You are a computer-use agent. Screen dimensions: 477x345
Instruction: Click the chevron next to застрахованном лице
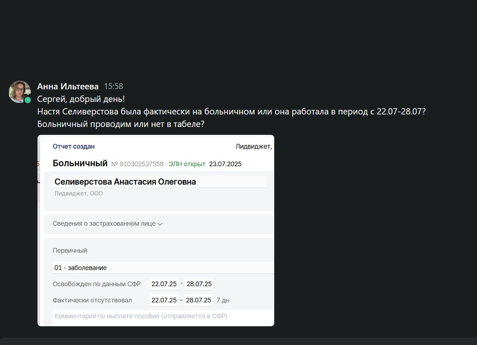(160, 224)
